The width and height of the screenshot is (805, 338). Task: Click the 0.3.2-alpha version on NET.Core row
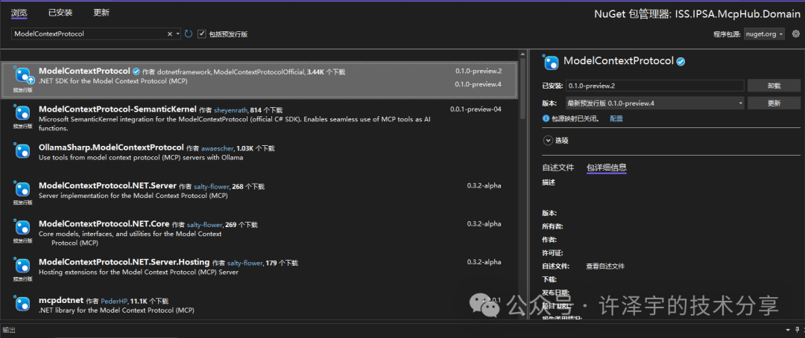[x=484, y=224]
